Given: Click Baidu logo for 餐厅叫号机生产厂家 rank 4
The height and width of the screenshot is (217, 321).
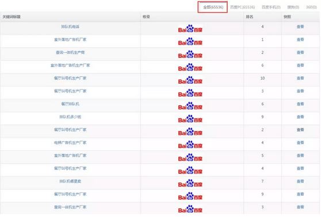Looking at the screenshot, I should (190, 170).
